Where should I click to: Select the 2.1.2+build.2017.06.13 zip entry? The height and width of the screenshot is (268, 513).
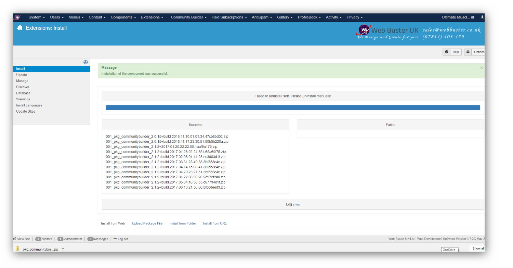[166, 188]
